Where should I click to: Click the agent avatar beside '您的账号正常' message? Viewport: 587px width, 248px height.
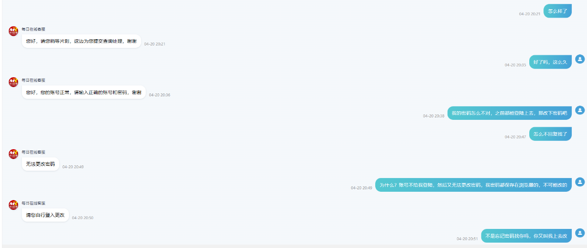[13, 82]
